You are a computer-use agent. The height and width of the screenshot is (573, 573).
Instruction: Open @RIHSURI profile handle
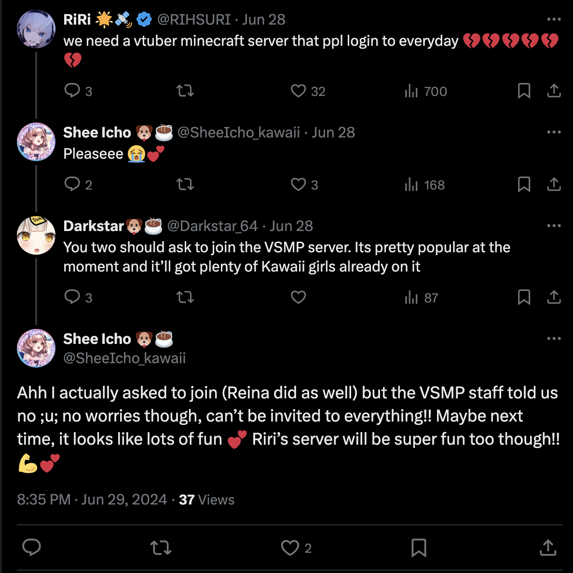(x=194, y=19)
